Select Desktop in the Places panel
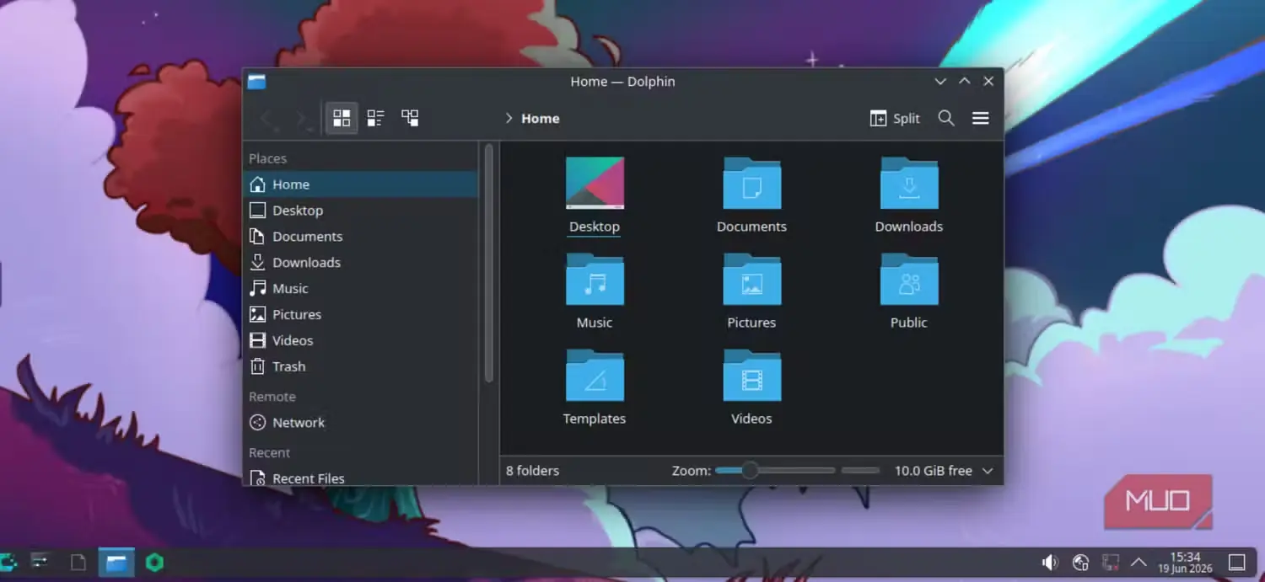Viewport: 1265px width, 582px height. click(x=361, y=211)
